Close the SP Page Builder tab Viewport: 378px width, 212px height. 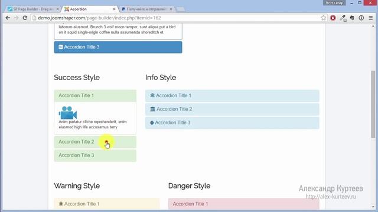click(57, 9)
